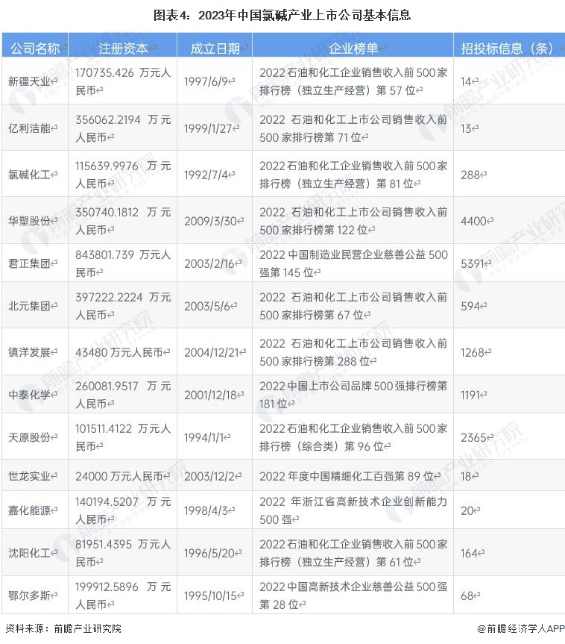
Task: Click the bidding count 594
Action: pos(470,306)
